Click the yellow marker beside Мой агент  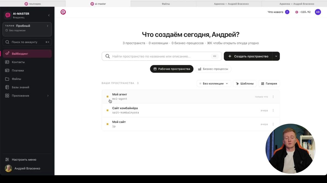(107, 97)
